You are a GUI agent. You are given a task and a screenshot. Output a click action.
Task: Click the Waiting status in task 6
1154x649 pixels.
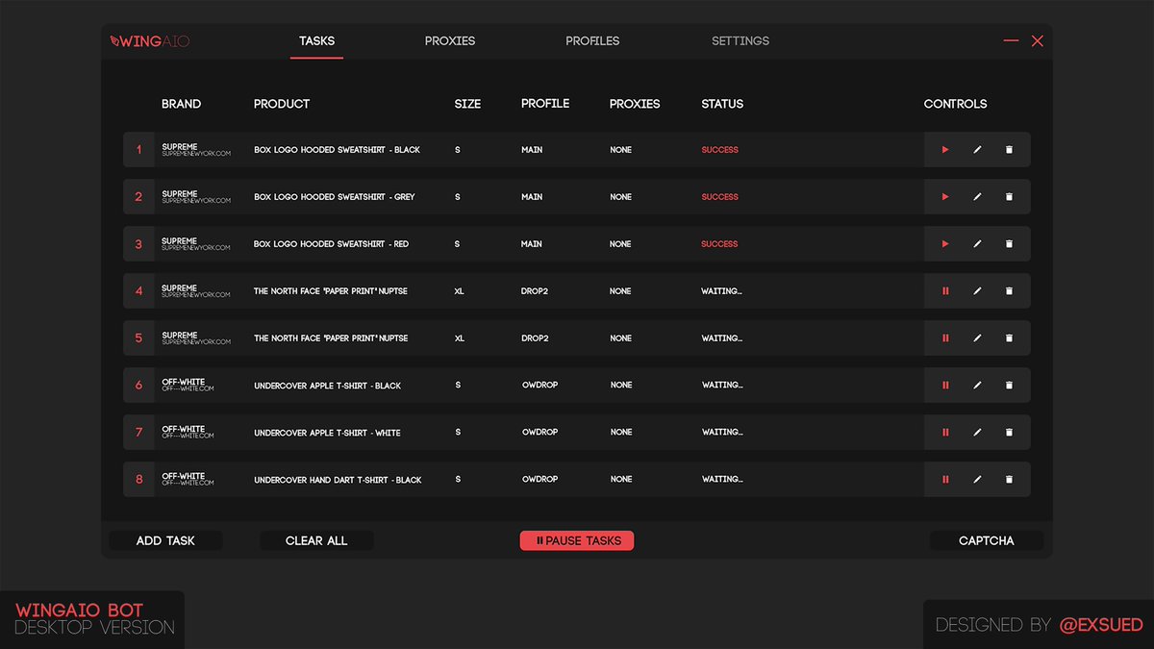pyautogui.click(x=721, y=386)
